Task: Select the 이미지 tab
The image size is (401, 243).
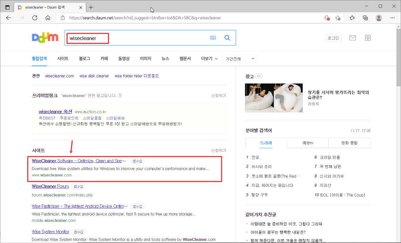Action: (146, 58)
